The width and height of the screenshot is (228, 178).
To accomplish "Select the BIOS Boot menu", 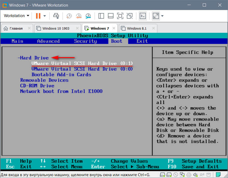I will tap(117, 41).
